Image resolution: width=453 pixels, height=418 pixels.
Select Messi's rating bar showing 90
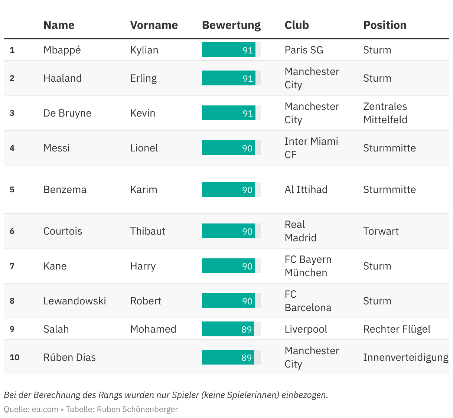[231, 148]
